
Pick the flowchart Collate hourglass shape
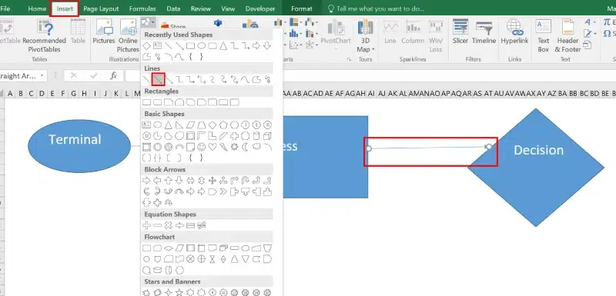(x=213, y=259)
